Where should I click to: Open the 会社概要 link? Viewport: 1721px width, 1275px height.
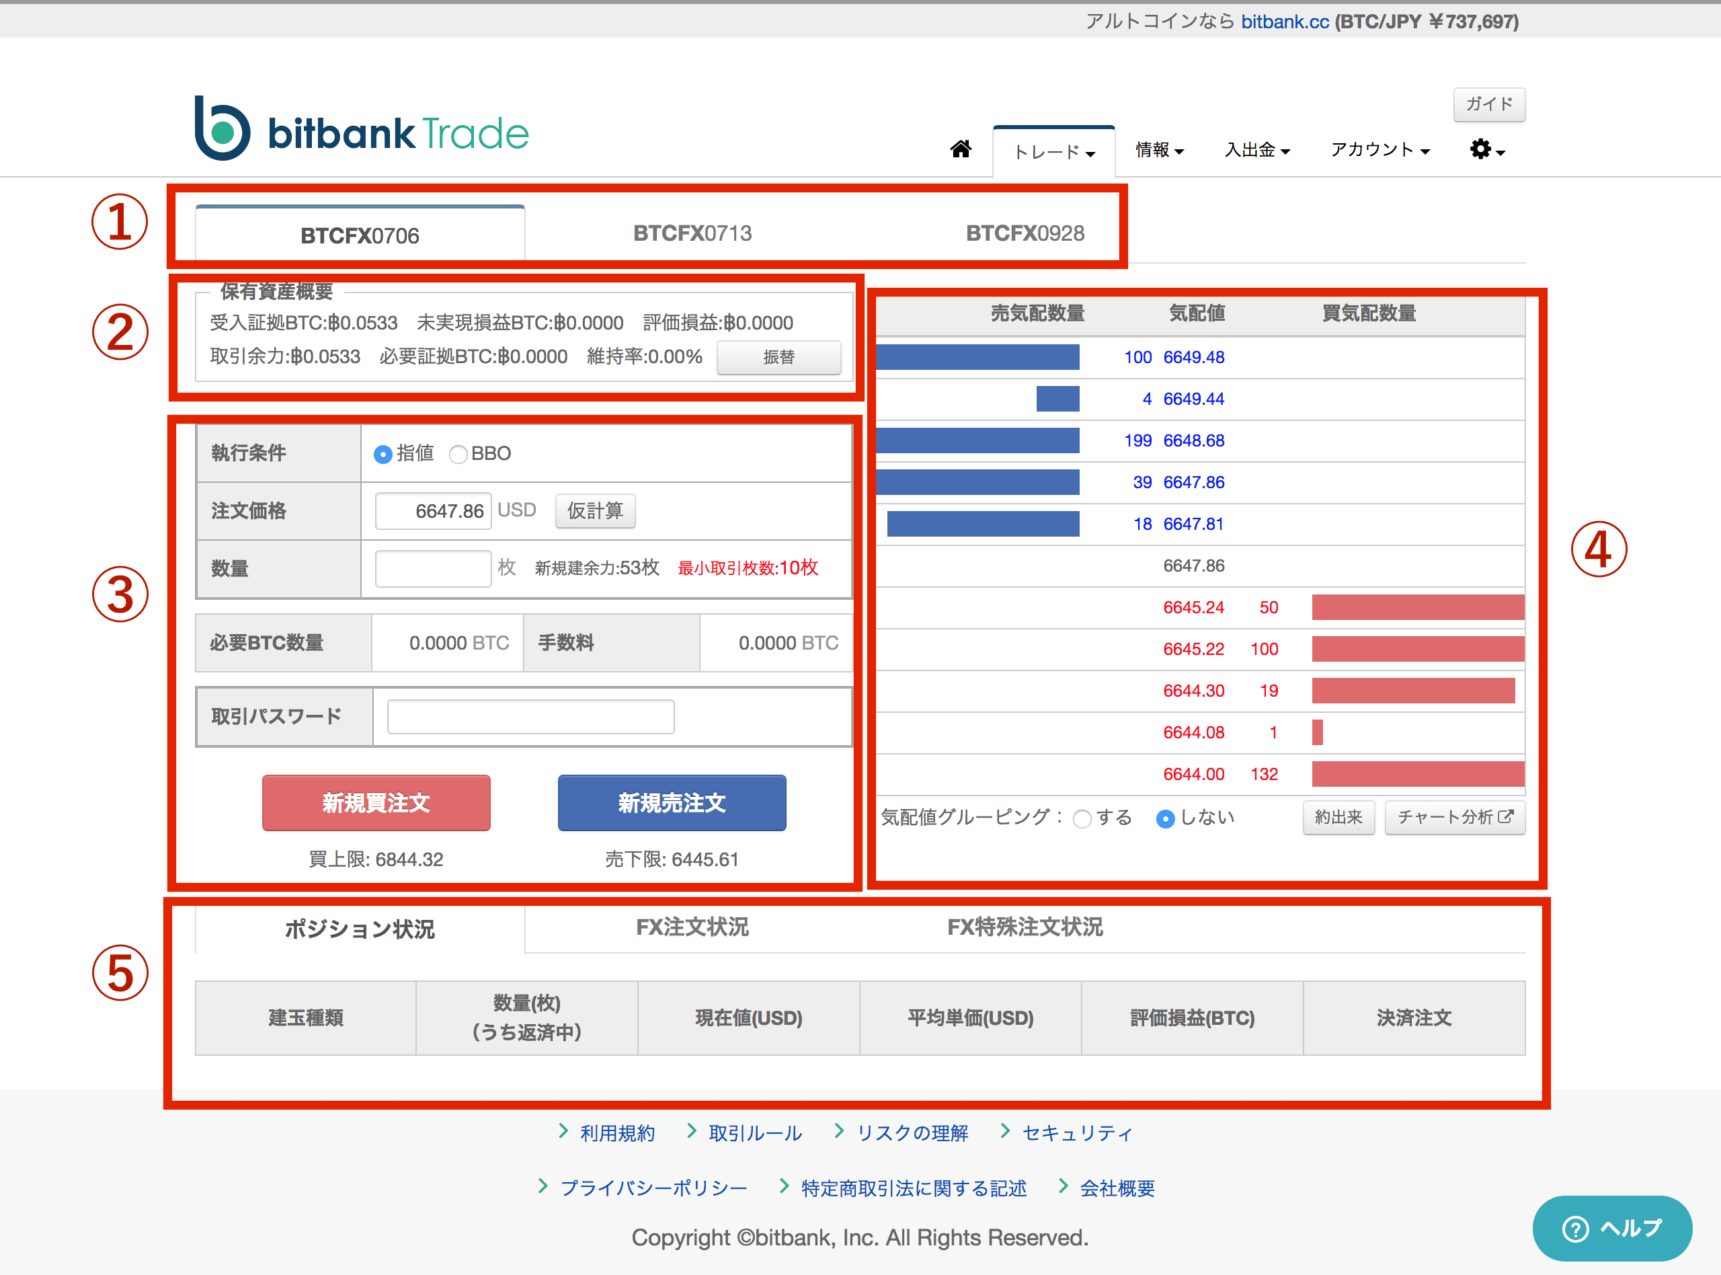click(x=1117, y=1188)
